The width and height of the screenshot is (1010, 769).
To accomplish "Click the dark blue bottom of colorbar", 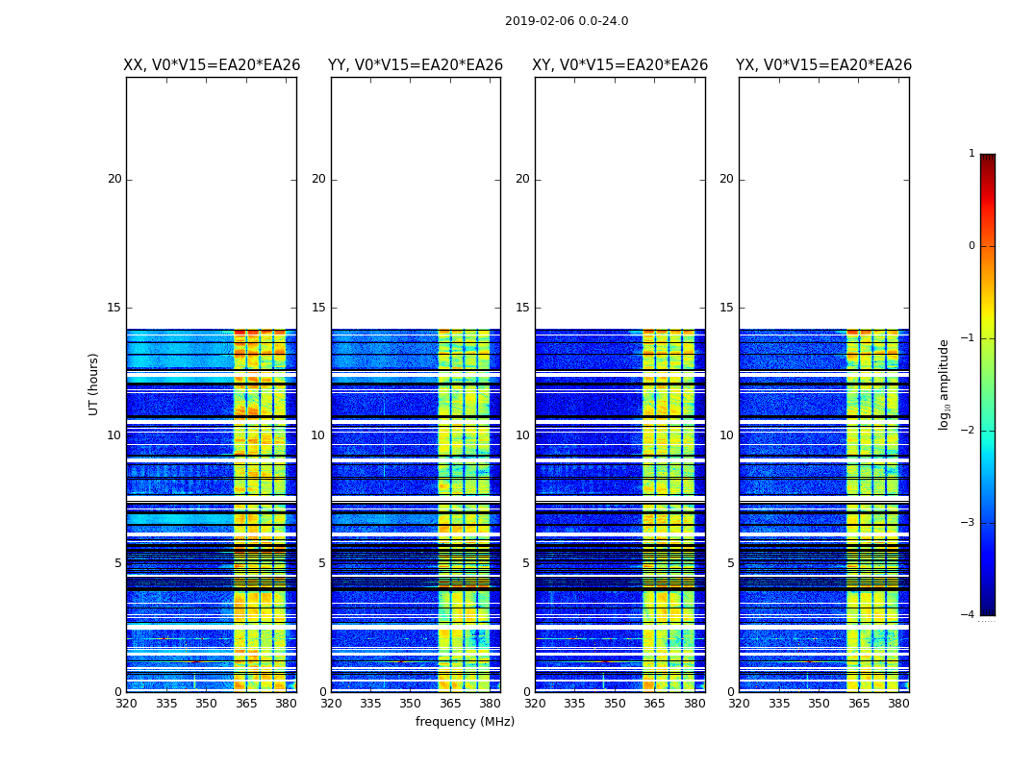I will pyautogui.click(x=988, y=610).
